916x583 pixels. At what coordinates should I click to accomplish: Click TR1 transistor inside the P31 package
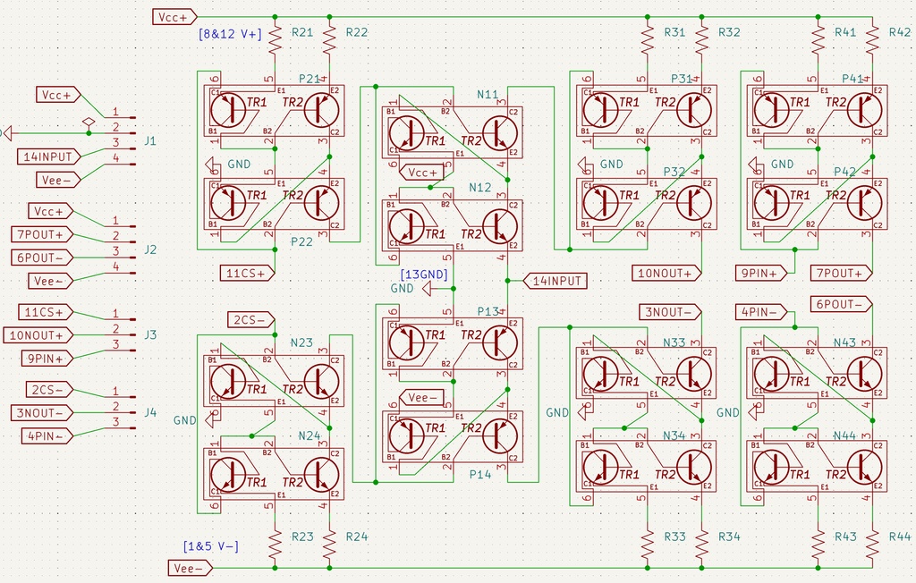[x=601, y=109]
